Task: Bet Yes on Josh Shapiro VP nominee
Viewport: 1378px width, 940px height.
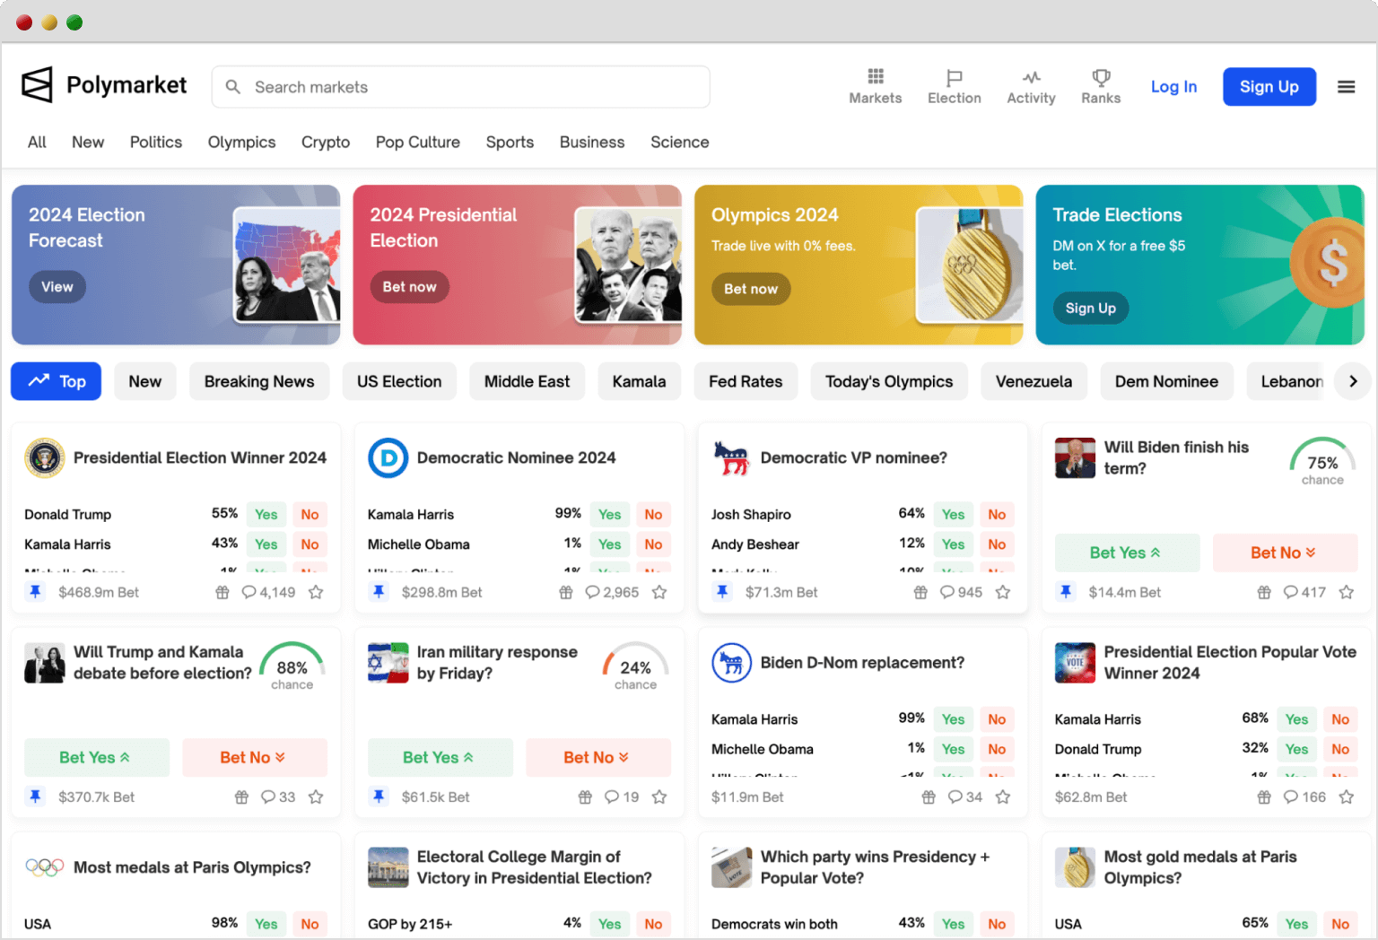Action: 954,514
